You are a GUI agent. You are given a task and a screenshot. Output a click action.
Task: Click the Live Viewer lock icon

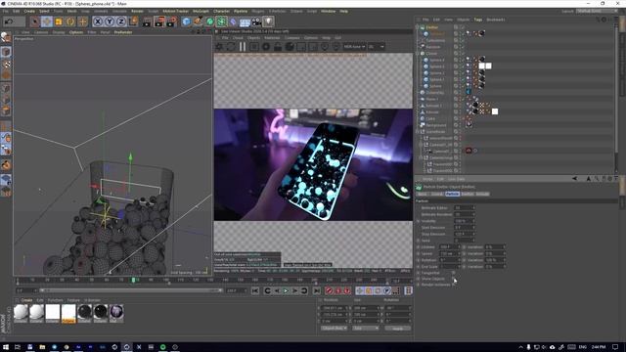(x=278, y=47)
